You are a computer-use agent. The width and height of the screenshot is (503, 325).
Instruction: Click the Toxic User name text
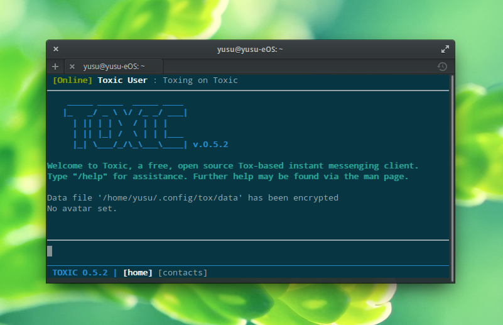pos(122,80)
